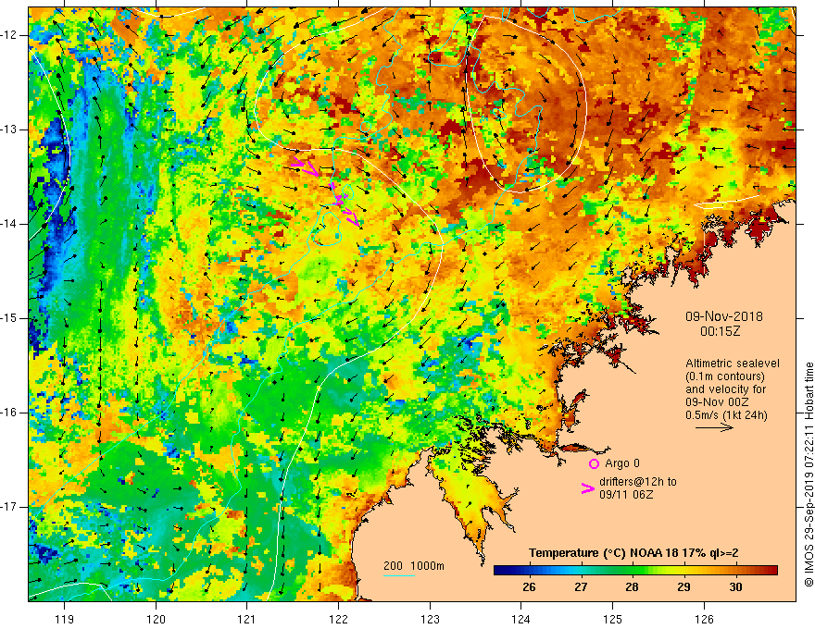
Task: Click the 0.5m/s velocity scale arrow
Action: (714, 427)
